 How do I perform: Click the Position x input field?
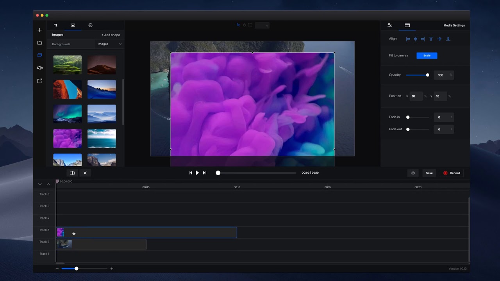416,96
